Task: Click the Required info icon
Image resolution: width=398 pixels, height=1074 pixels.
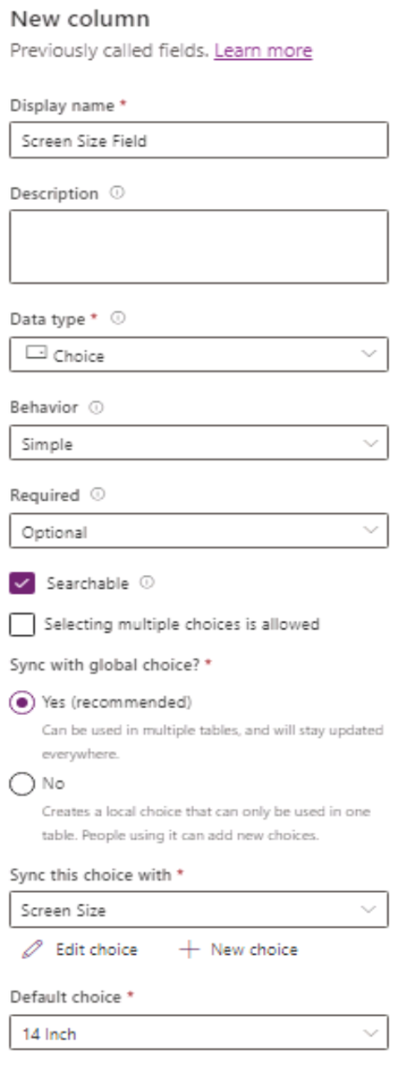Action: click(97, 494)
